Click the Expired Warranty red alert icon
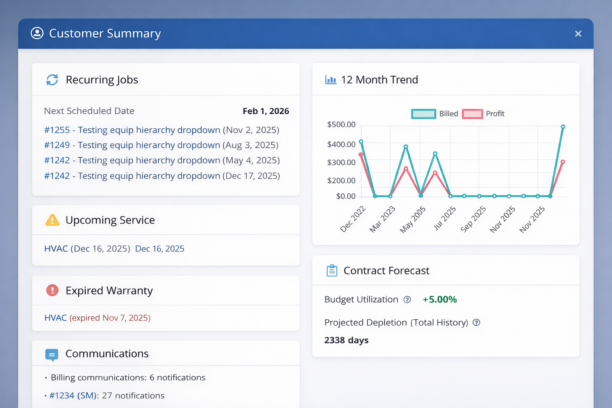The height and width of the screenshot is (408, 612). [x=52, y=290]
